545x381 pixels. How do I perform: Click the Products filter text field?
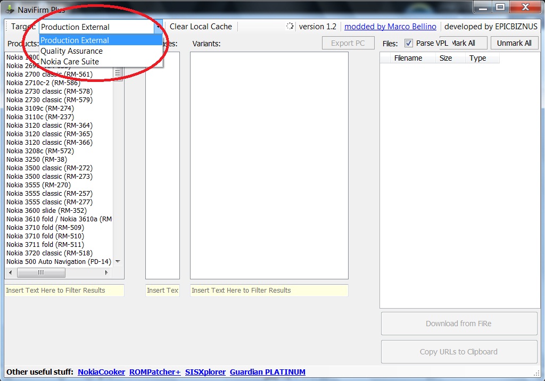coord(64,290)
